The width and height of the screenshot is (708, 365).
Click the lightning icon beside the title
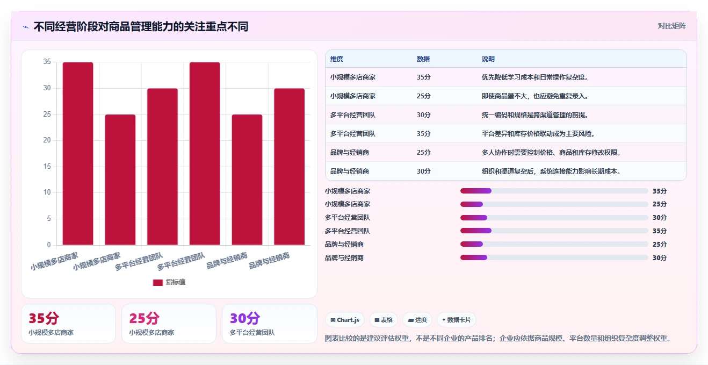coord(25,27)
